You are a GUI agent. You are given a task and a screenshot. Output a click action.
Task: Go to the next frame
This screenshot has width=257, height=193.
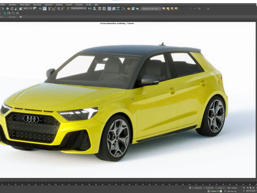tap(254, 188)
